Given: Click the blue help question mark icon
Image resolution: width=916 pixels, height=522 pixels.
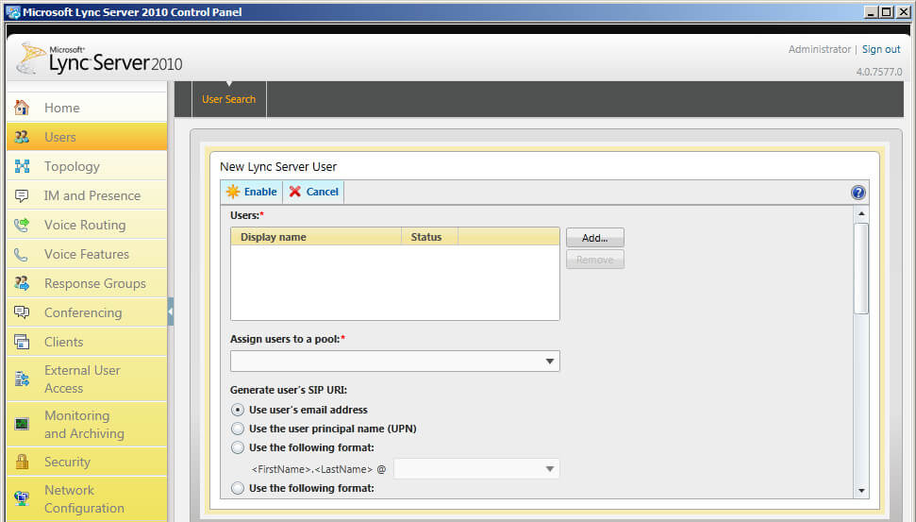Looking at the screenshot, I should [858, 193].
